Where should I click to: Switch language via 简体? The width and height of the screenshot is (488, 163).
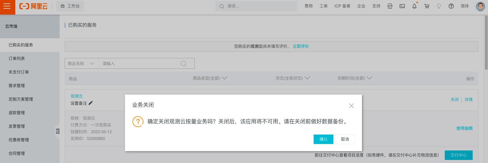point(465,6)
